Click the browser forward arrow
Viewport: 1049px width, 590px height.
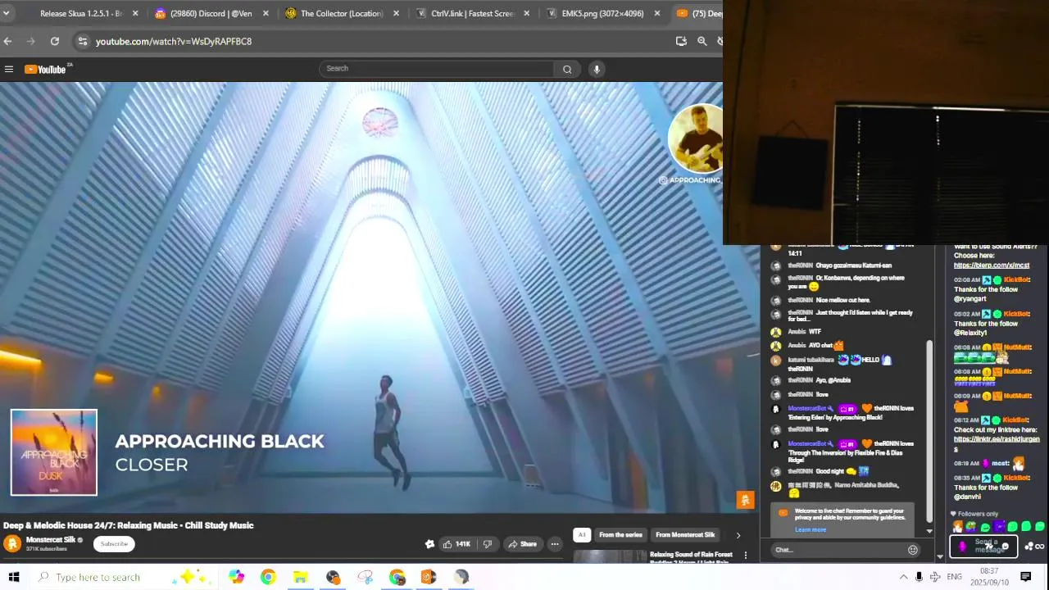pos(30,41)
